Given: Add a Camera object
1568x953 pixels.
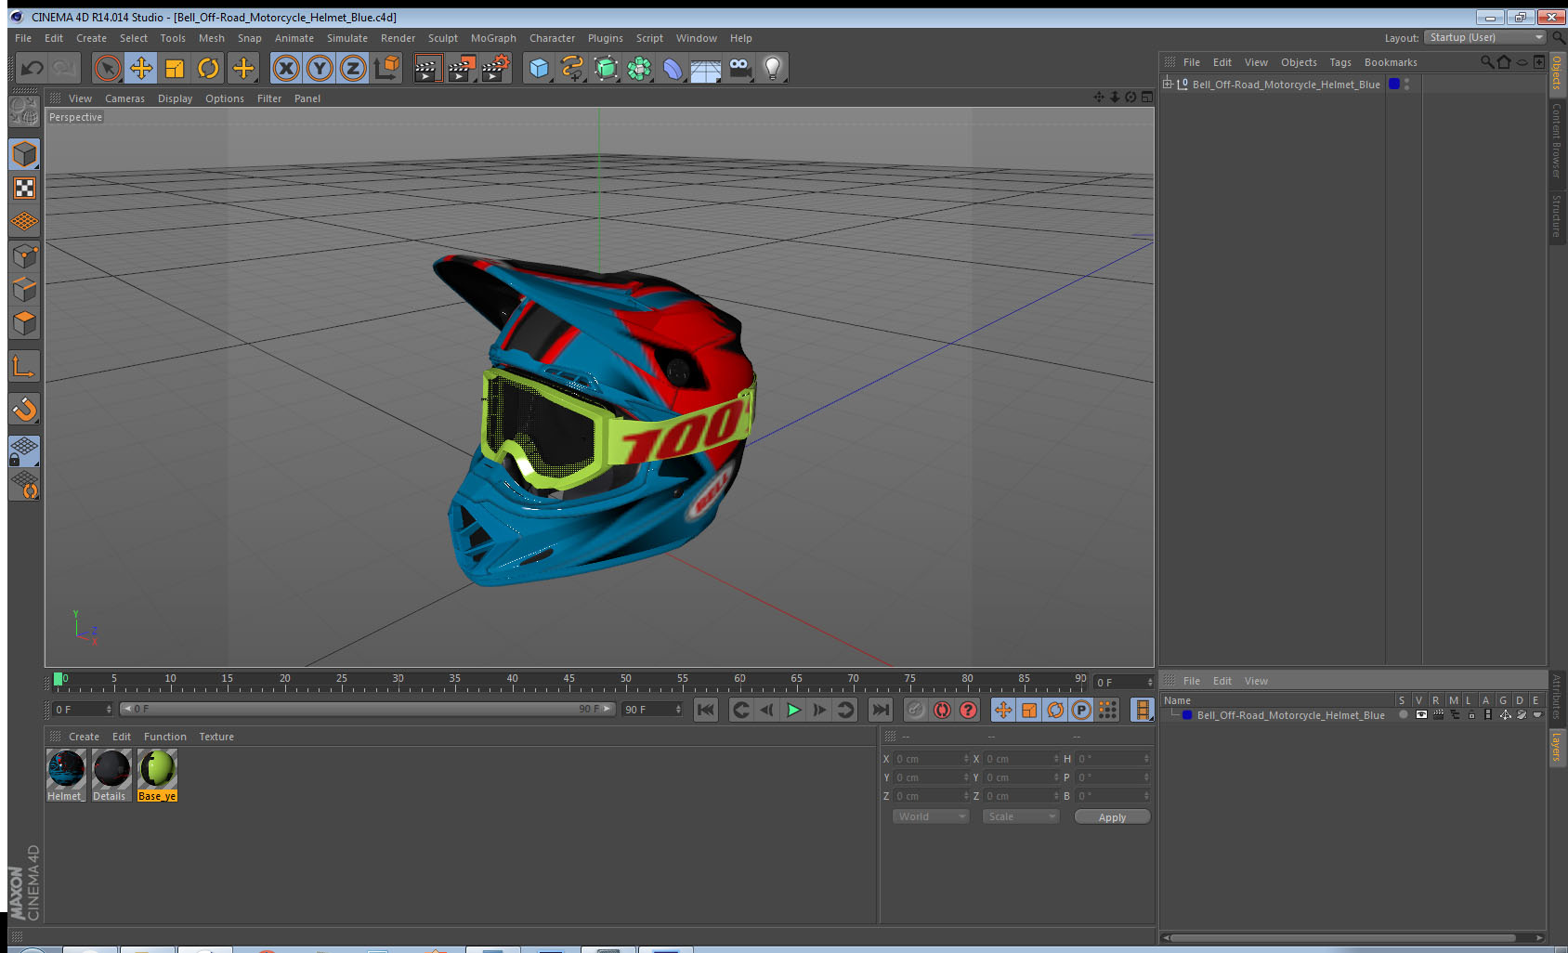Looking at the screenshot, I should (x=739, y=68).
